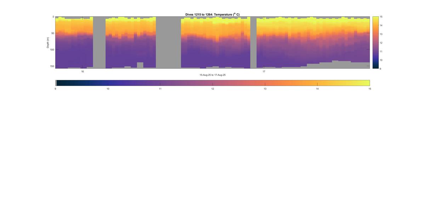This screenshot has height=220, width=425.
Task: Click the vertical temperature colorbar beside the plot
Action: pyautogui.click(x=375, y=42)
